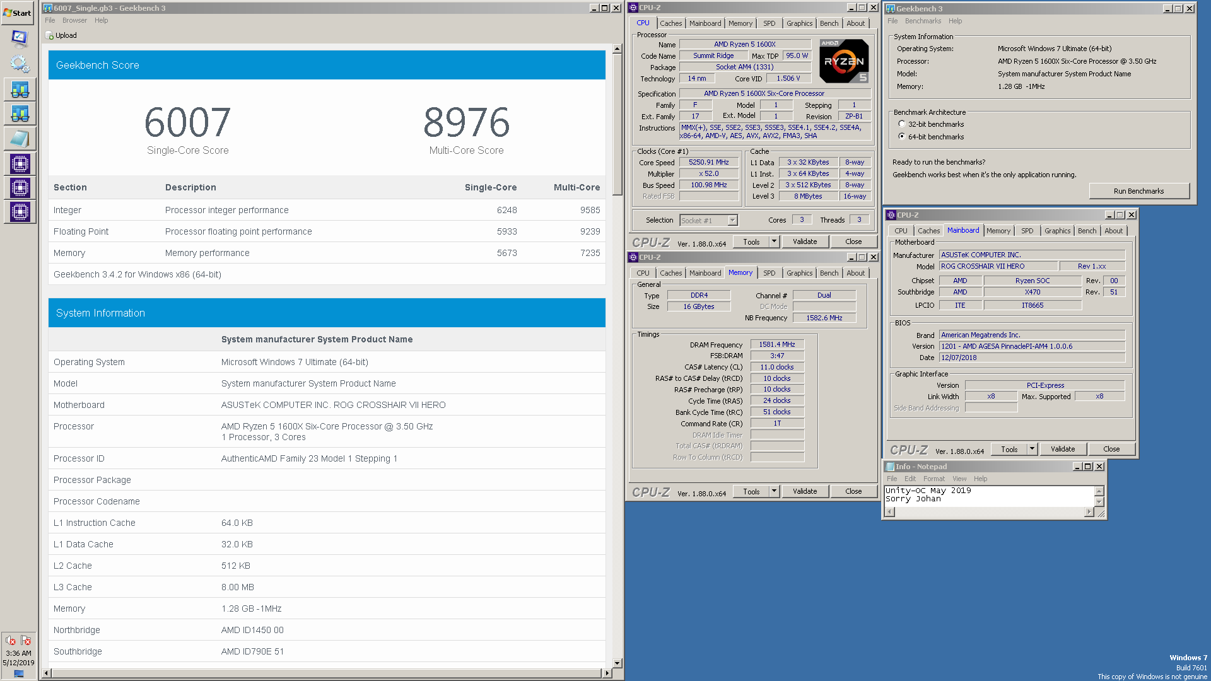Click Run Benchmarks button

pos(1139,191)
